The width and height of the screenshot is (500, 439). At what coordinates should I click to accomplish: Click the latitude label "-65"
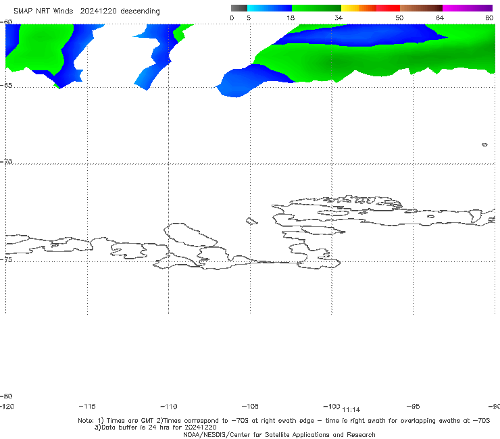(6, 86)
